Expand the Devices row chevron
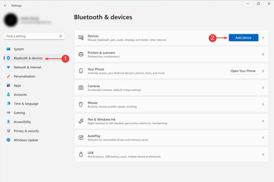 pyautogui.click(x=263, y=38)
